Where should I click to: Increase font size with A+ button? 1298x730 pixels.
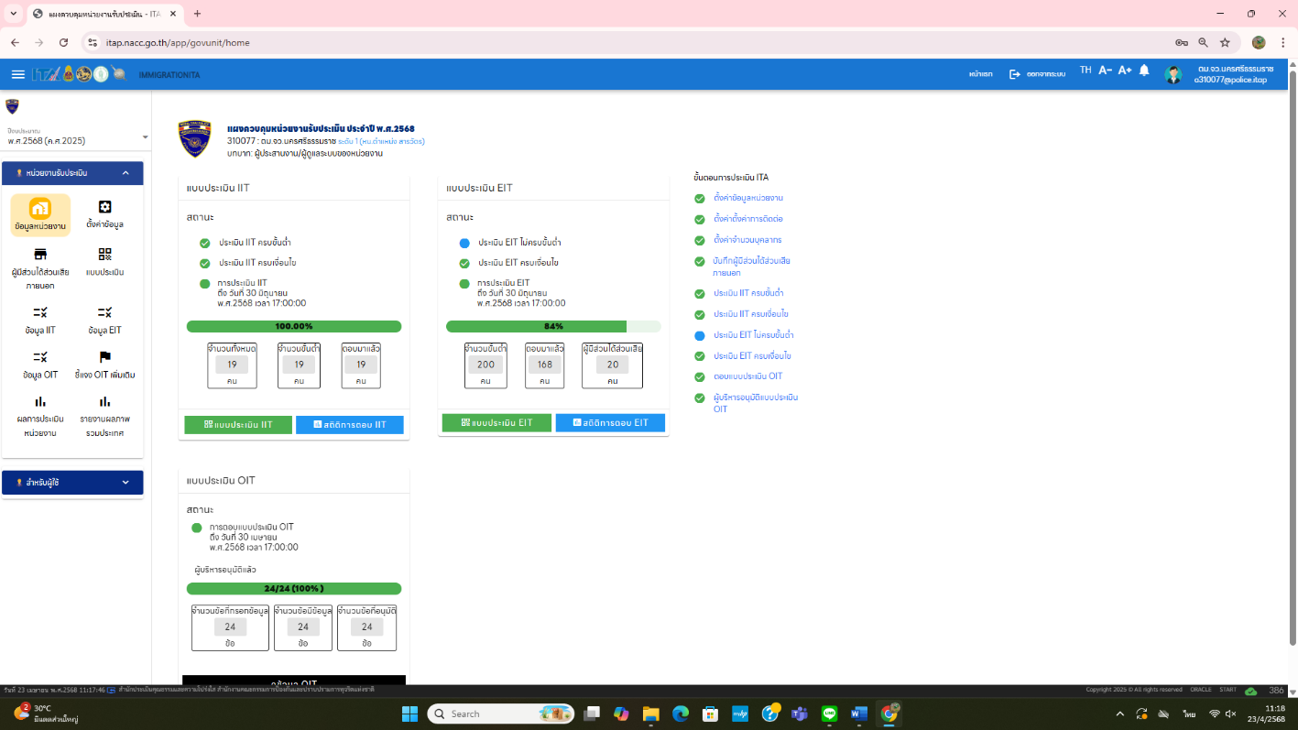pos(1125,71)
